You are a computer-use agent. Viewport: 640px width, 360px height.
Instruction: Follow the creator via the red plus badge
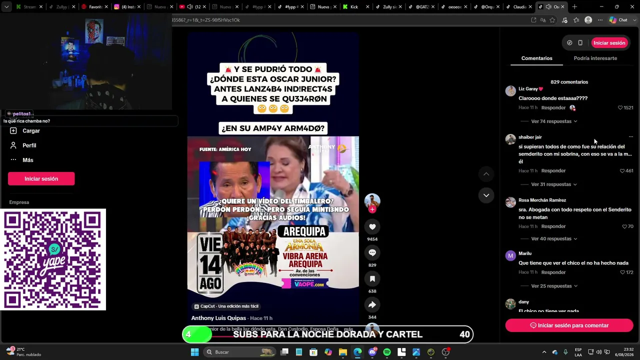tap(372, 209)
